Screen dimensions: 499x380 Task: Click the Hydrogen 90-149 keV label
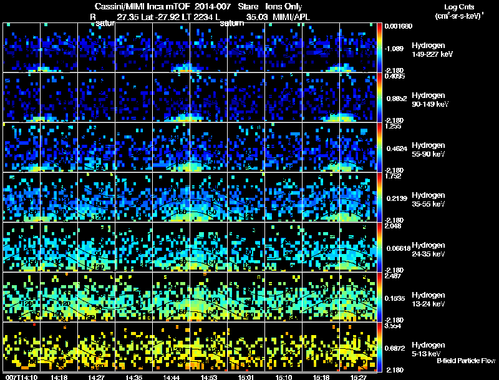click(430, 100)
